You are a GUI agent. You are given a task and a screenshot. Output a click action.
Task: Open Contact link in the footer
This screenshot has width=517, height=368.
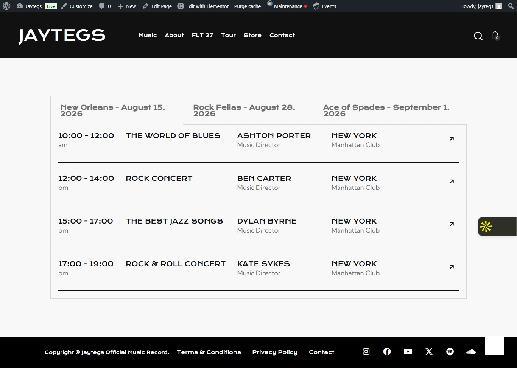(322, 352)
